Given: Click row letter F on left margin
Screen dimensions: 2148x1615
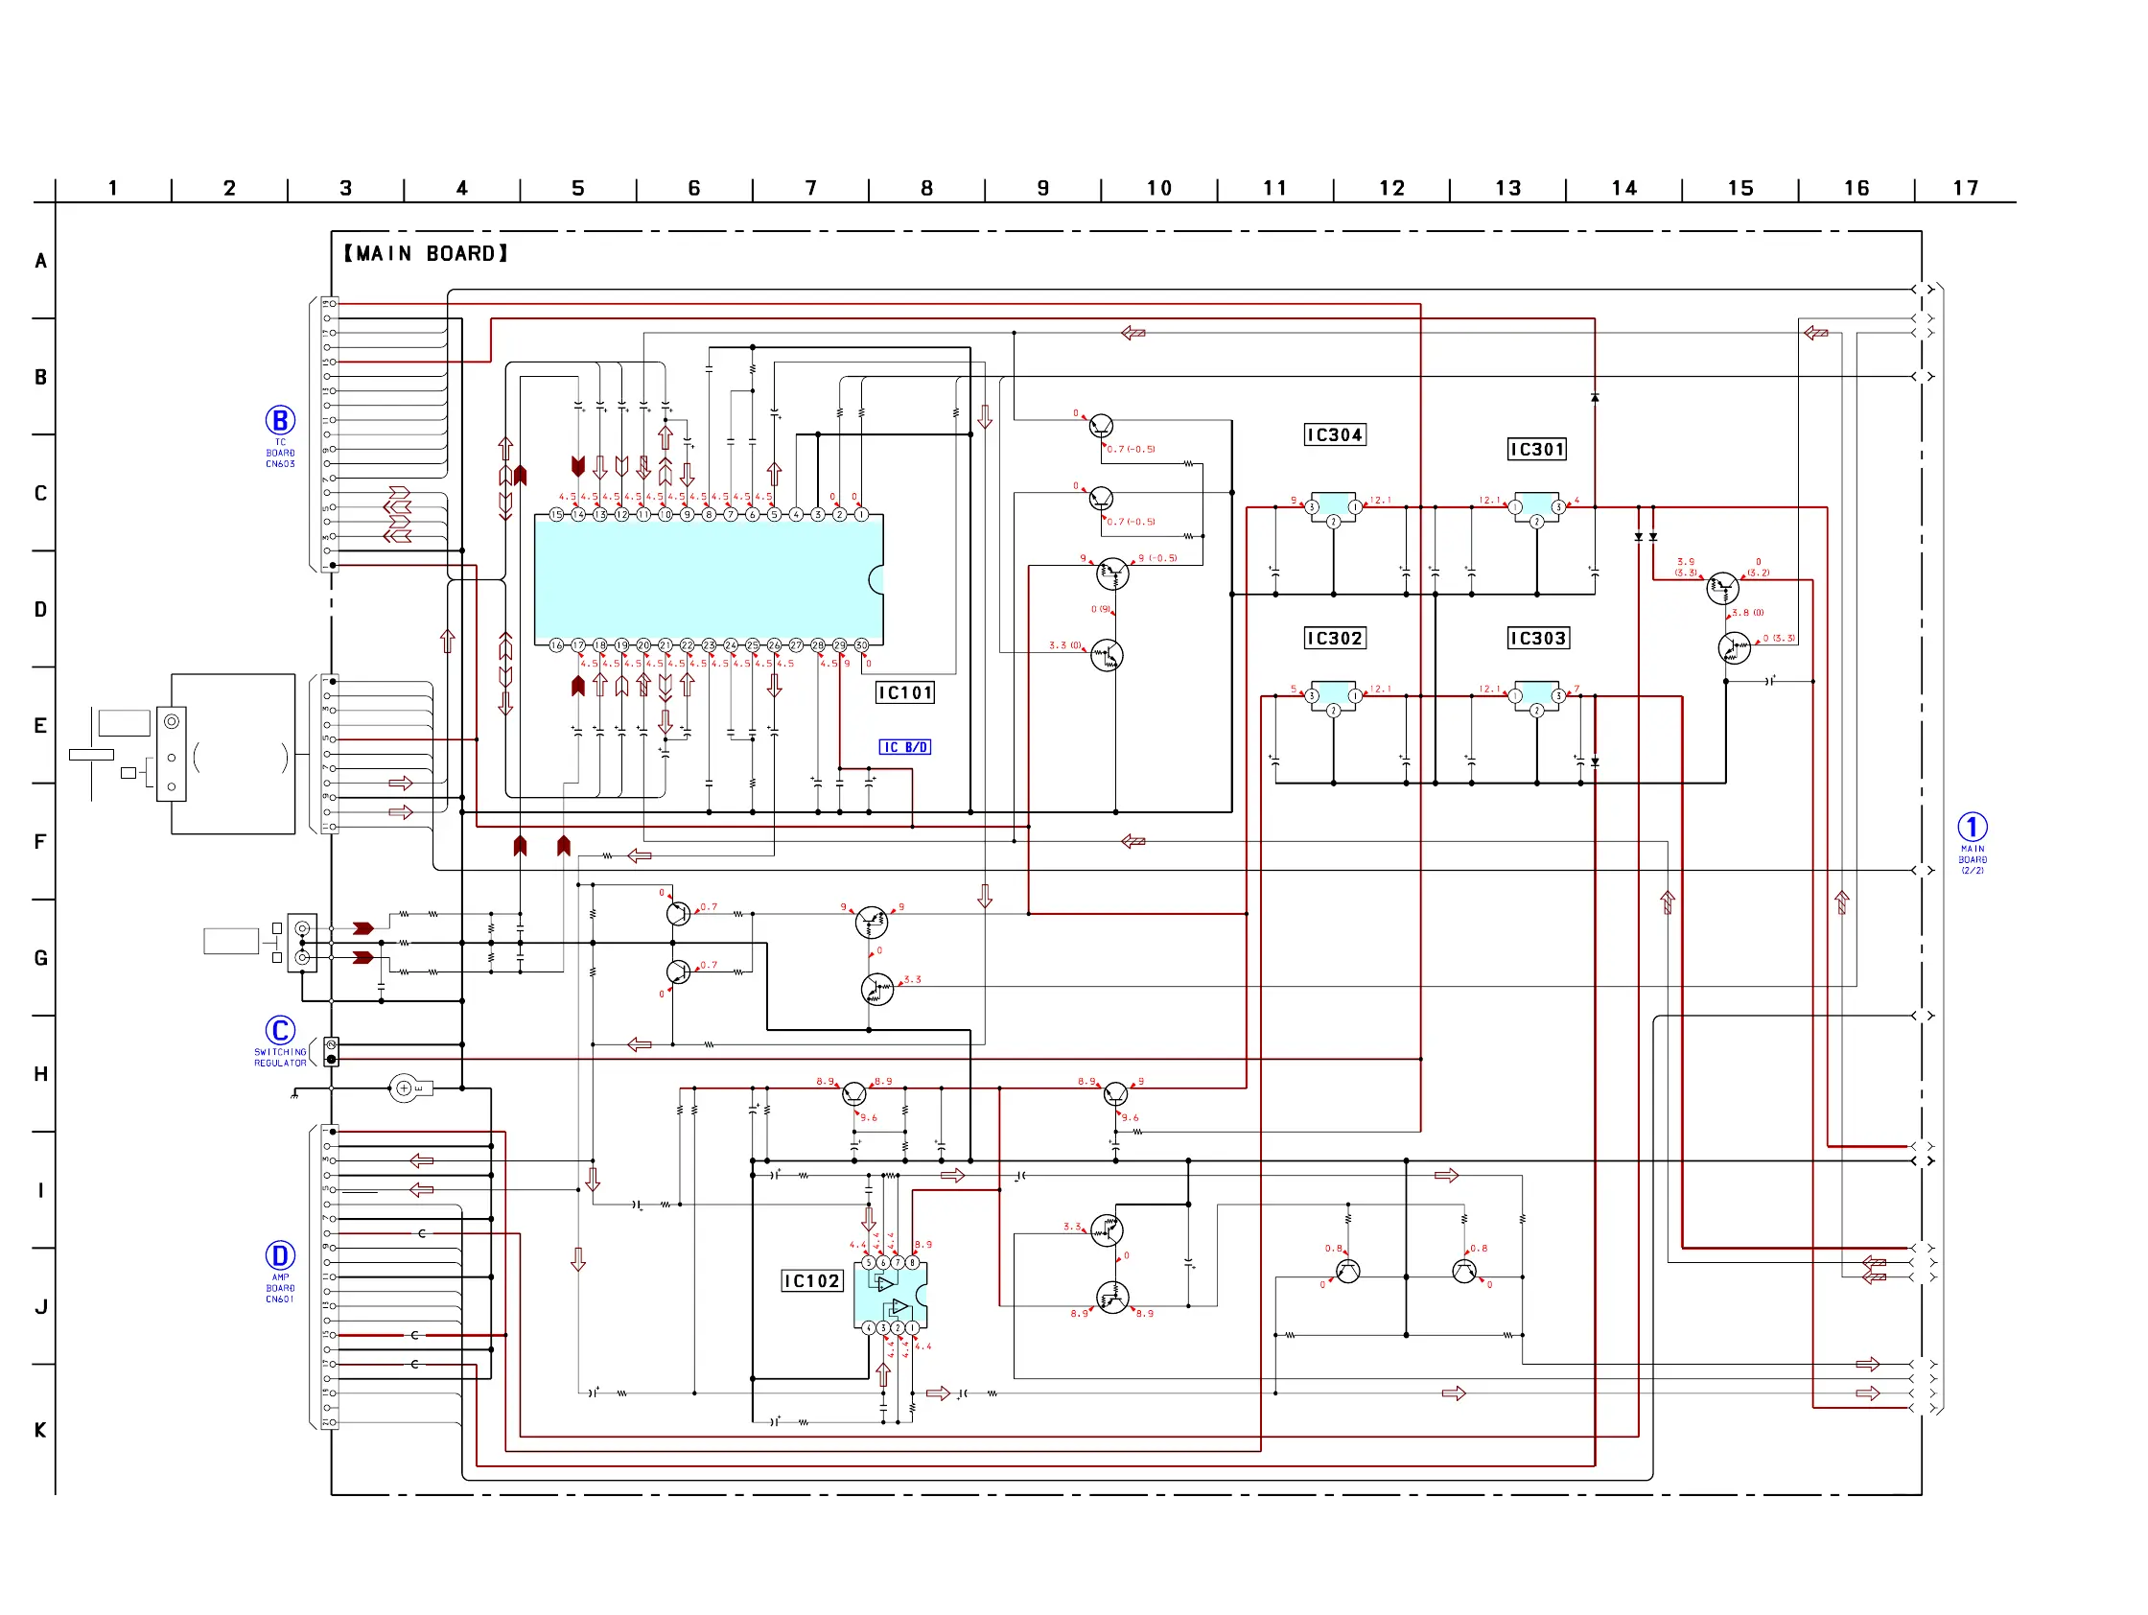Looking at the screenshot, I should pos(40,842).
